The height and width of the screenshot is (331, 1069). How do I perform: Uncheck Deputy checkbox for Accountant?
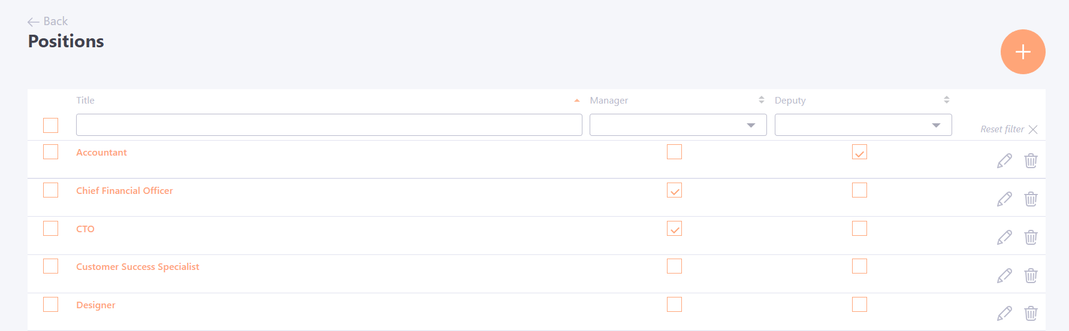click(859, 152)
